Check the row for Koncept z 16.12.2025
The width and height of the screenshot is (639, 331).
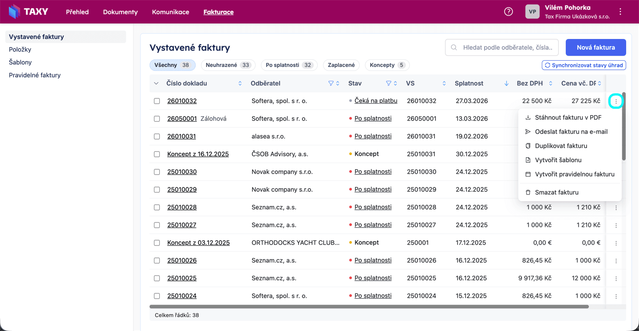click(157, 154)
